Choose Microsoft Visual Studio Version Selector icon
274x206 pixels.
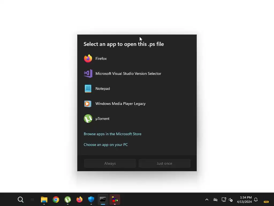88,73
